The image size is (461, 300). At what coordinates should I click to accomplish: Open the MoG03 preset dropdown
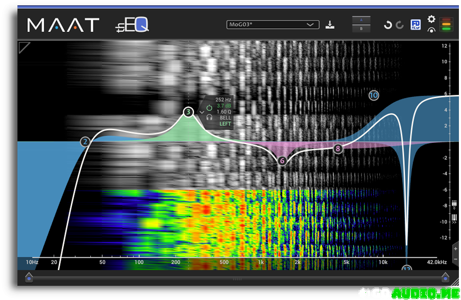coord(273,24)
